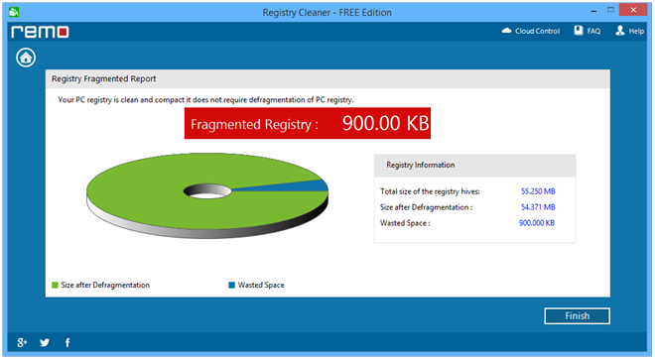Viewport: 655px width, 359px height.
Task: Select the 54.371 MB defragmented size value
Action: tap(538, 207)
